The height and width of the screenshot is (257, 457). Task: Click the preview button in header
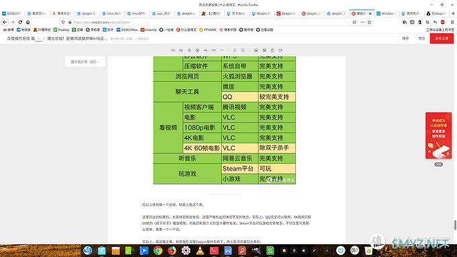pos(422,38)
